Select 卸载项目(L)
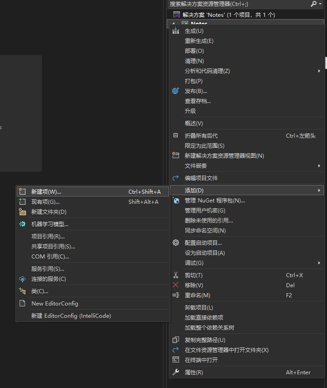 [x=247, y=308]
